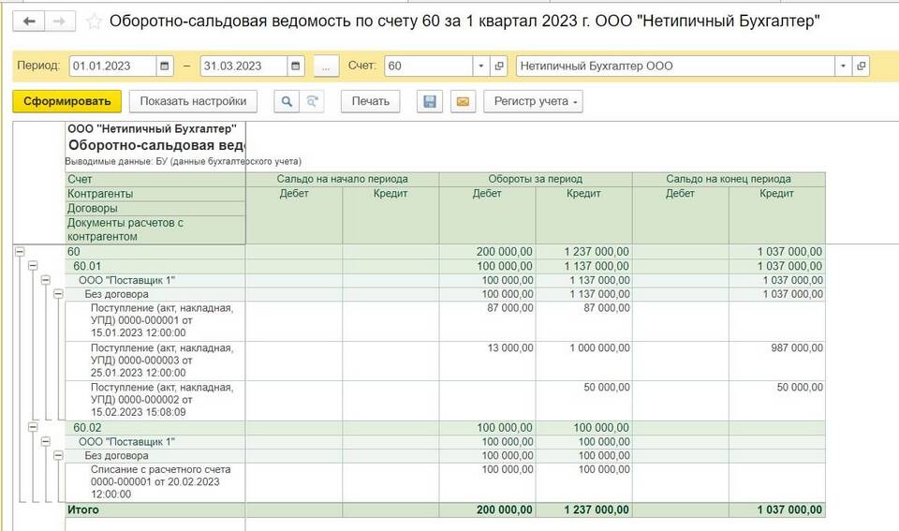Collapse Без договора under 60.02
899x531 pixels.
coord(58,455)
